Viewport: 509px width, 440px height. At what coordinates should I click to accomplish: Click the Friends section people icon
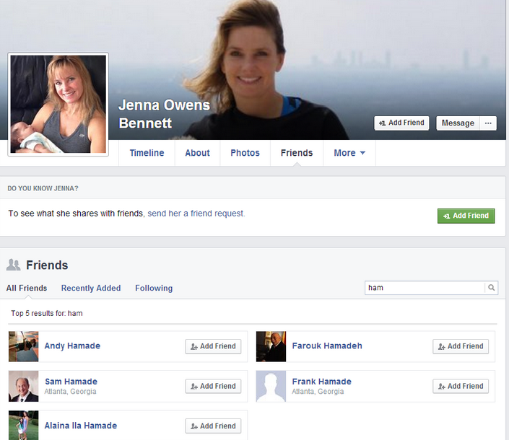click(13, 265)
